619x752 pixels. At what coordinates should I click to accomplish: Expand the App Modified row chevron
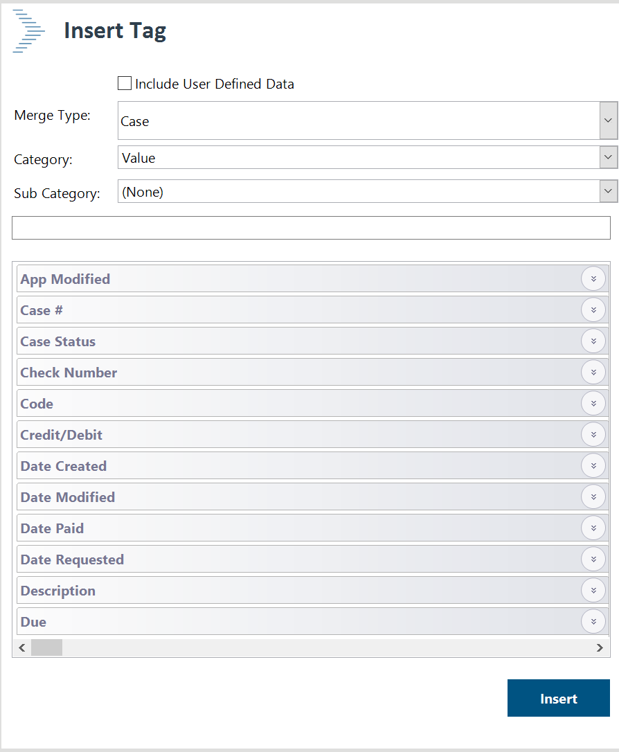[x=593, y=279]
